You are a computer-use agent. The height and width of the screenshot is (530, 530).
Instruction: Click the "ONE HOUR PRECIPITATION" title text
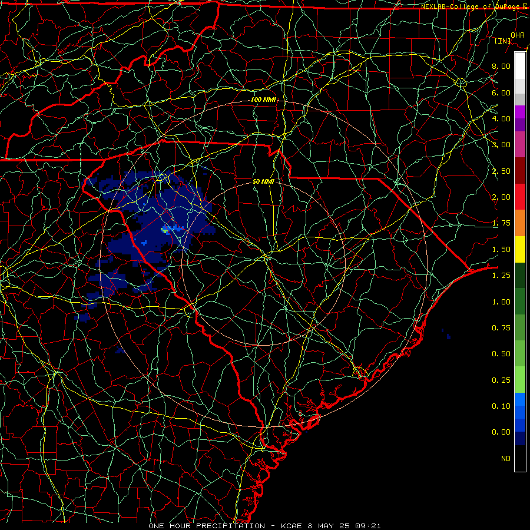pyautogui.click(x=207, y=526)
